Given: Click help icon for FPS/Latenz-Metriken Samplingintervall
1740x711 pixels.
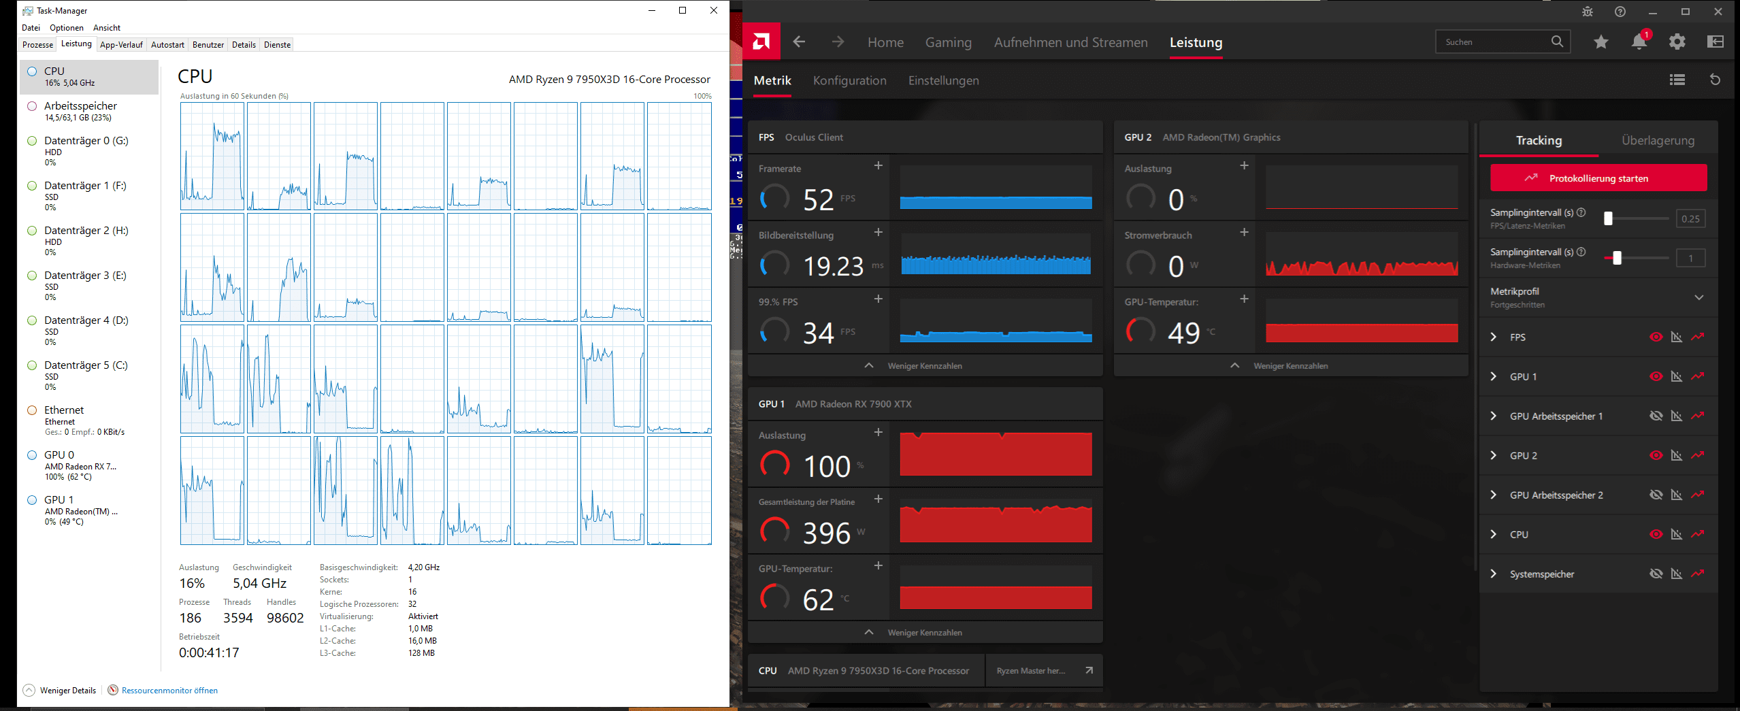Looking at the screenshot, I should click(x=1581, y=212).
